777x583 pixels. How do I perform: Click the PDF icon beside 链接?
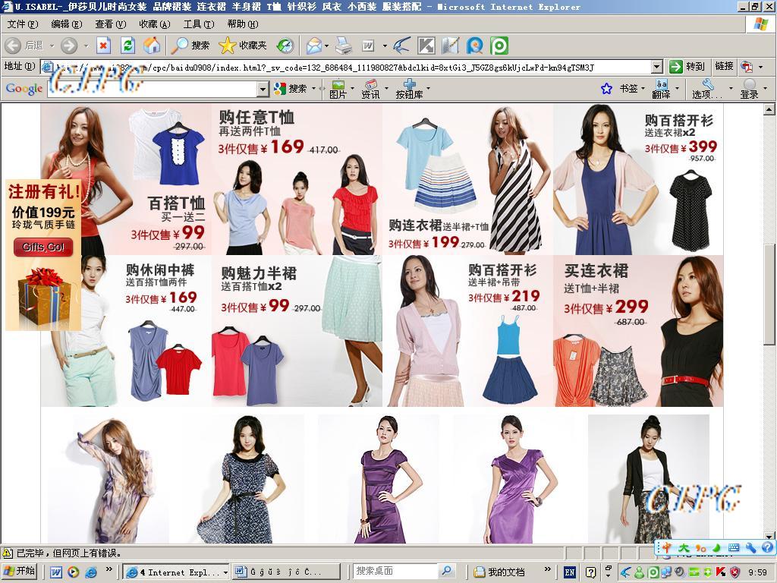point(747,67)
